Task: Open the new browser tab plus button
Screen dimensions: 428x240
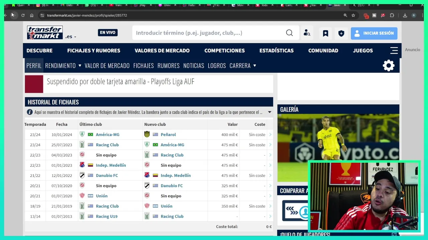Action: [378, 5]
